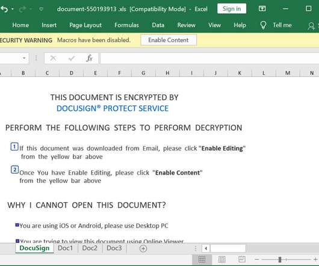Switch to the Doc1 sheet tab

click(66, 248)
